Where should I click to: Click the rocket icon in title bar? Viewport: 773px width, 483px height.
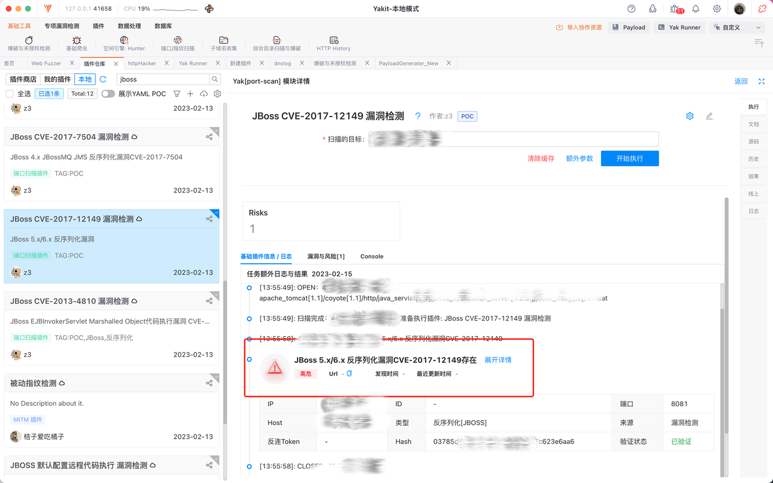[653, 9]
